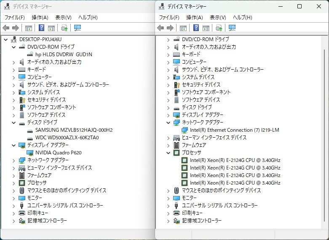
Task: Click Scan for hardware changes icon, left window
Action: [78, 28]
